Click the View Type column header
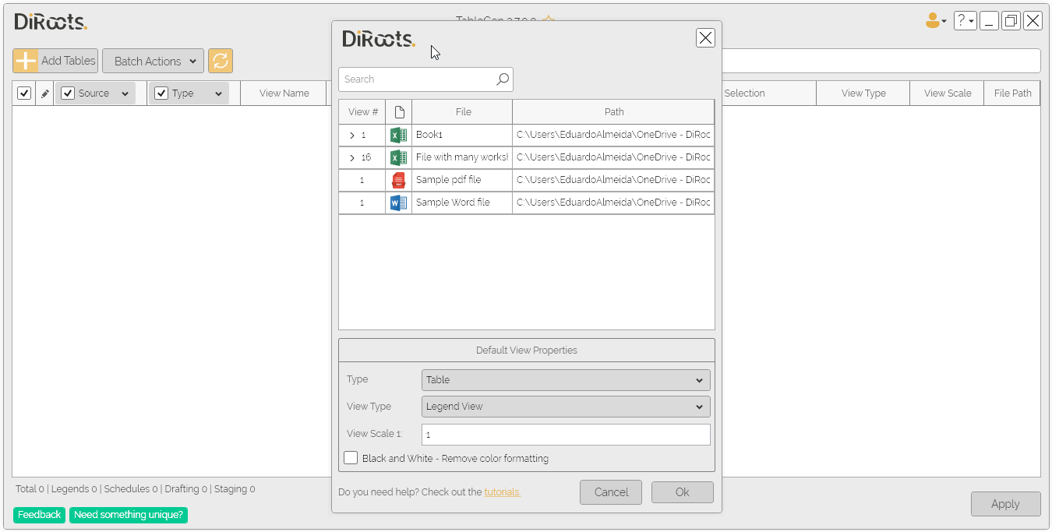This screenshot has width=1052, height=532. [x=863, y=93]
